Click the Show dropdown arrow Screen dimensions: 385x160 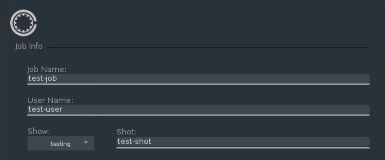click(86, 142)
